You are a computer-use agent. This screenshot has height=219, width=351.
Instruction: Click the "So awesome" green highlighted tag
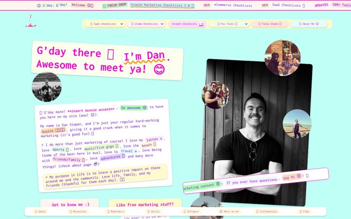[134, 108]
